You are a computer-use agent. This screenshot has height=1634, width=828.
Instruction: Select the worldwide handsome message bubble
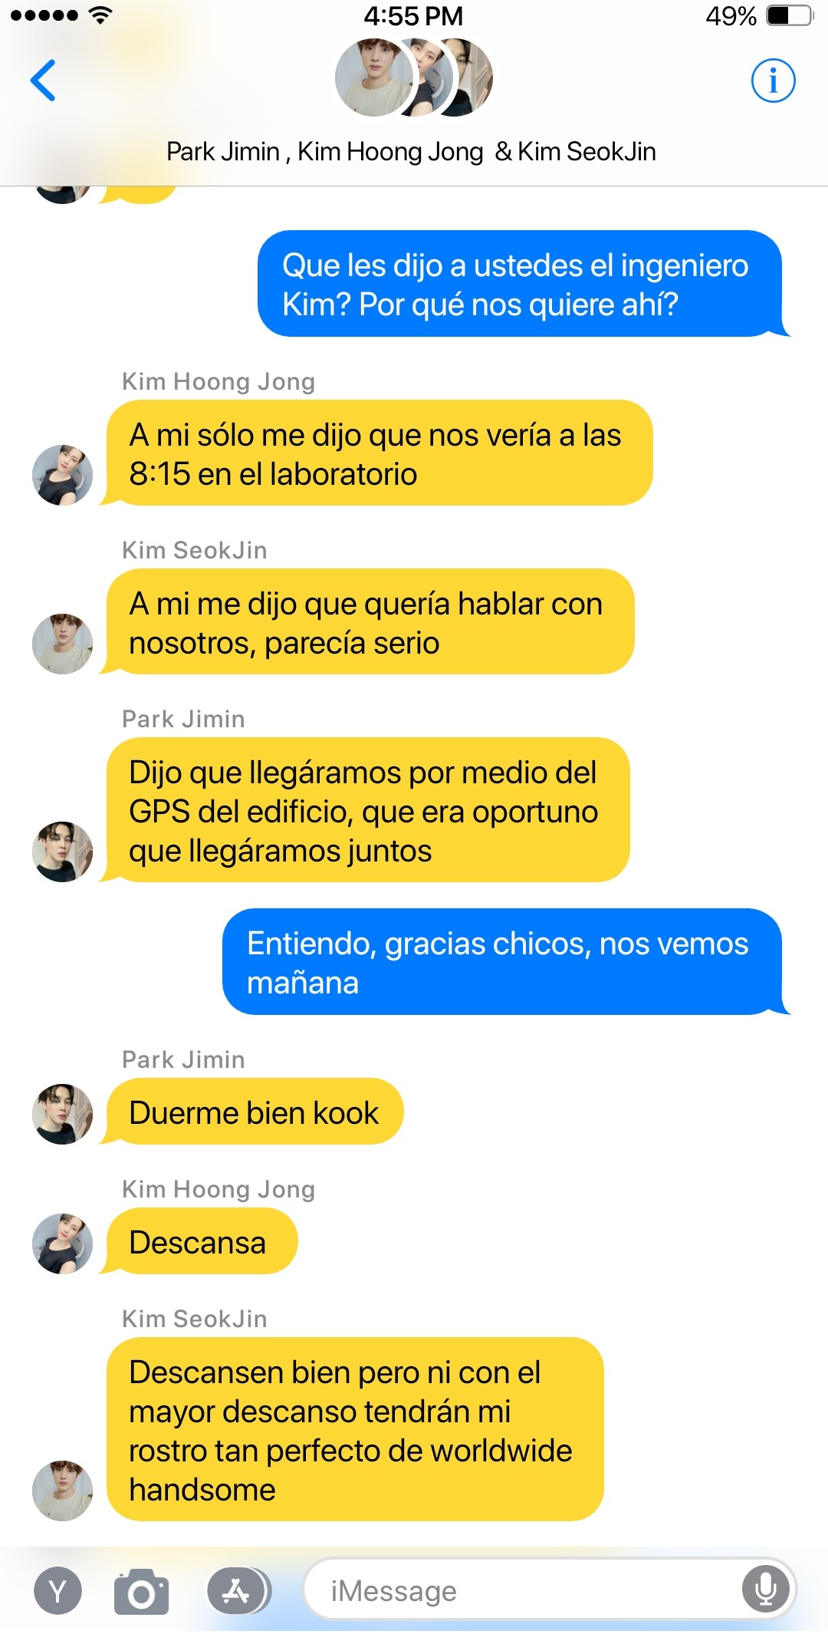(353, 1431)
